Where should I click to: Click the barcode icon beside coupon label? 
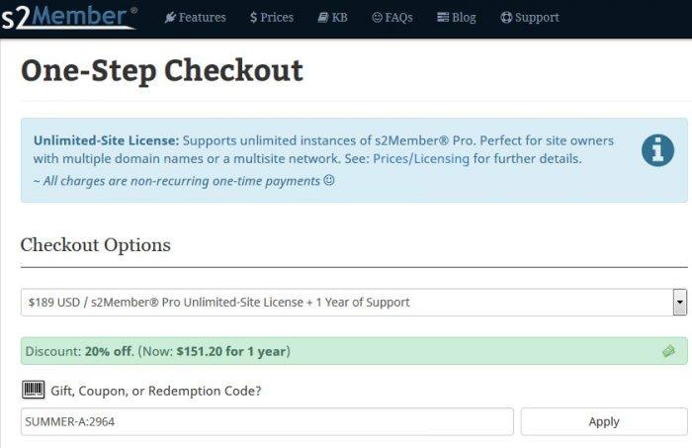[33, 391]
